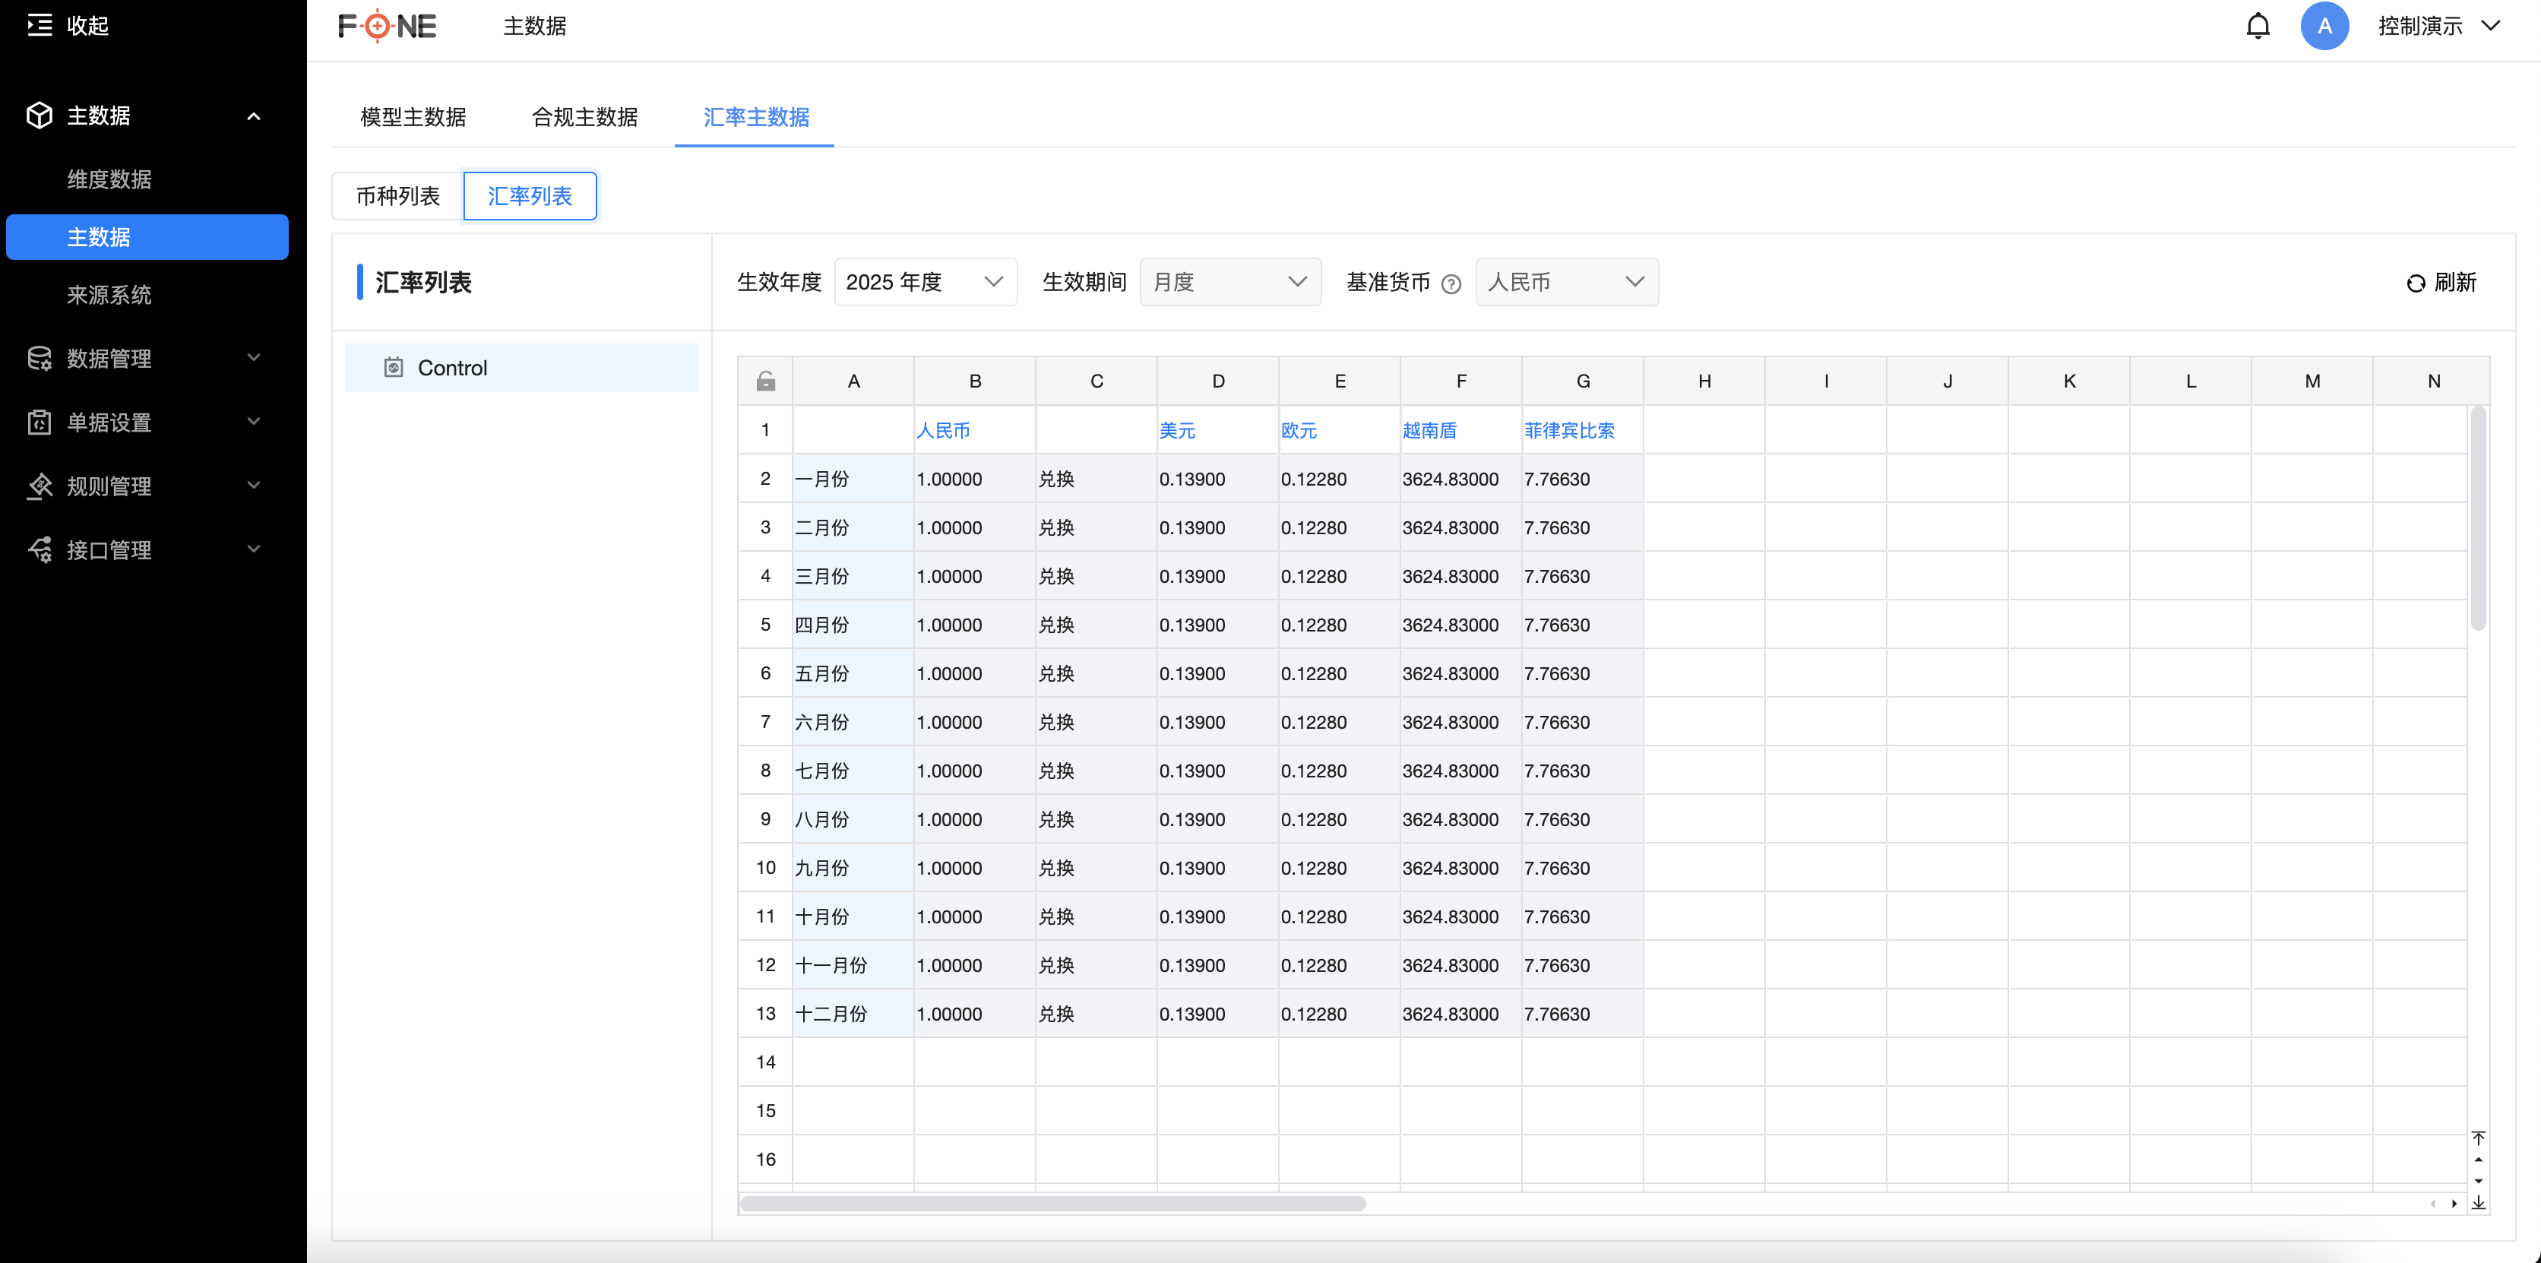Jump to top with scroll-to-top arrow icon
The image size is (2541, 1263).
[x=2479, y=1138]
